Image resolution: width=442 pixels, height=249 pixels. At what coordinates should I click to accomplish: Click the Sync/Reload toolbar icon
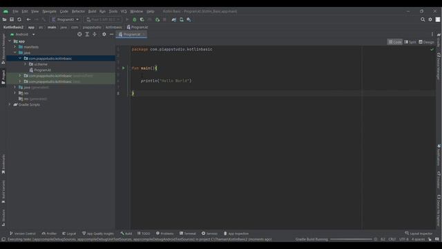point(19,19)
